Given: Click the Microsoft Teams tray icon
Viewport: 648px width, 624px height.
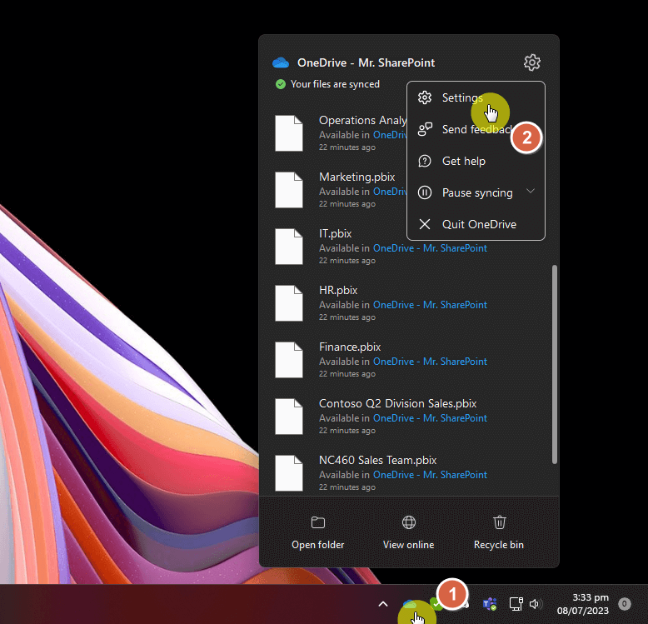Looking at the screenshot, I should pyautogui.click(x=490, y=604).
